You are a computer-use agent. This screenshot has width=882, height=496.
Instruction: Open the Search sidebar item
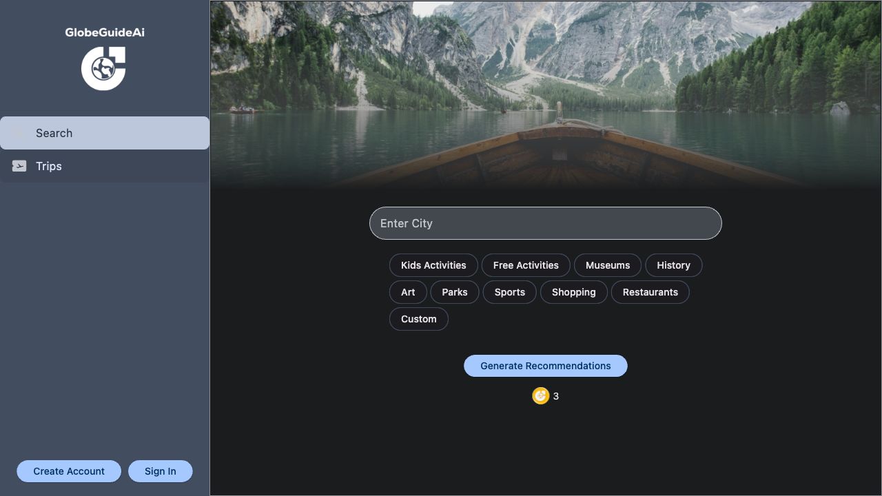click(105, 133)
